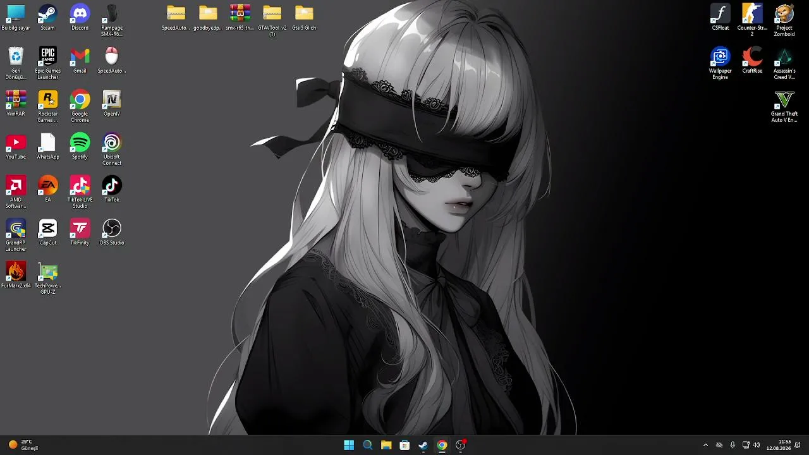Select the Spotify desktop icon

(80, 147)
